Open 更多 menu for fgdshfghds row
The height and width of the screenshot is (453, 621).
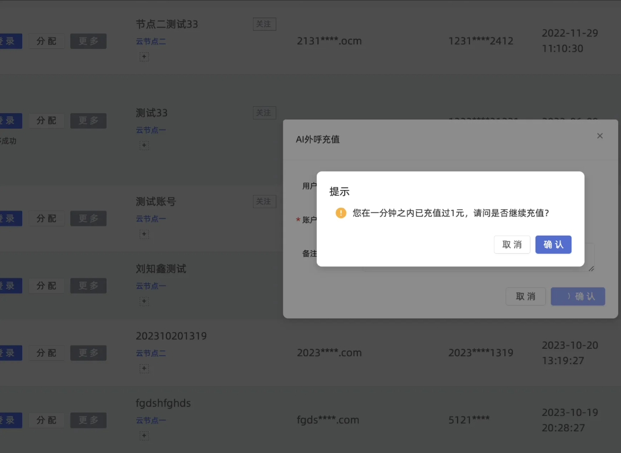pos(88,420)
